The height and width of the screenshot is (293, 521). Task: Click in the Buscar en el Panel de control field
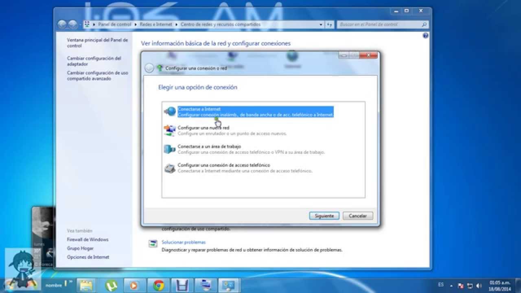tap(383, 24)
